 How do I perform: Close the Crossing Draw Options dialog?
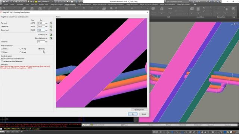(148, 12)
